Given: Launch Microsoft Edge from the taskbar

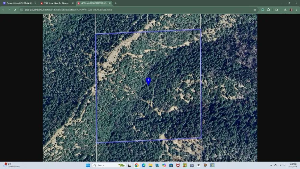Looking at the screenshot, I should click(x=144, y=165).
